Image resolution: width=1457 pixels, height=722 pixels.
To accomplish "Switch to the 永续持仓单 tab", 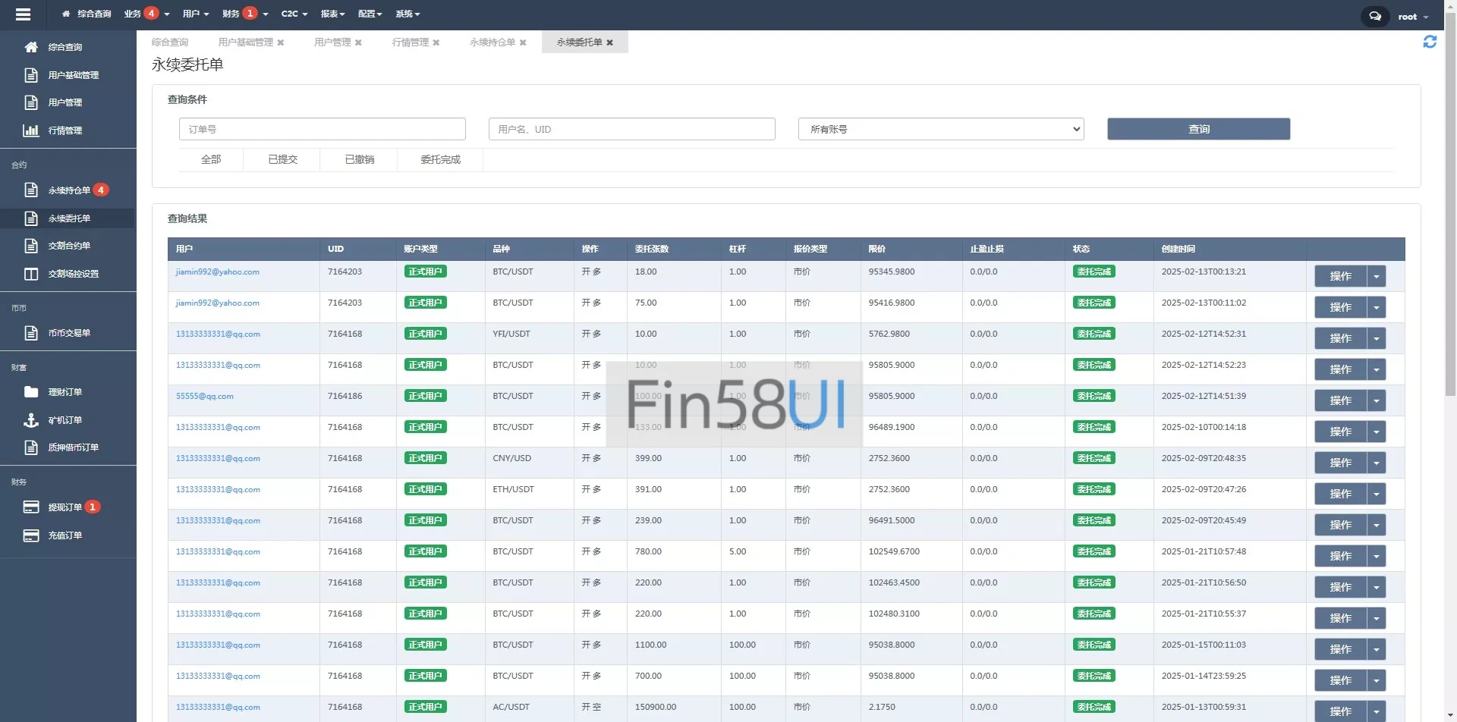I will point(492,42).
